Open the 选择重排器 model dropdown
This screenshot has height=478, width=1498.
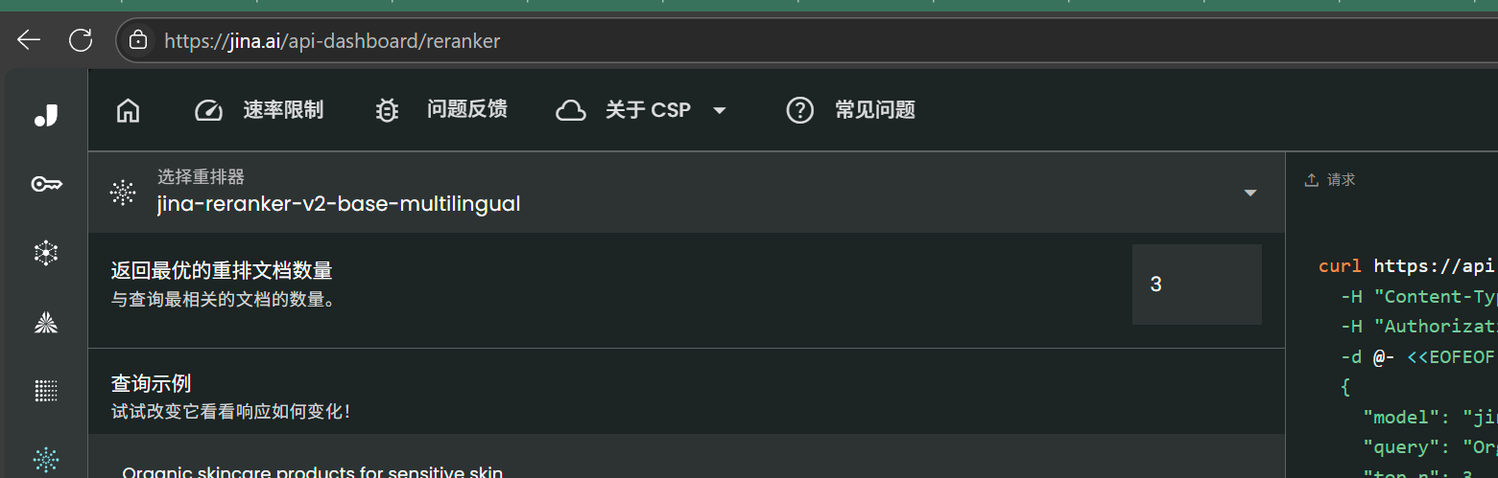click(x=1249, y=193)
